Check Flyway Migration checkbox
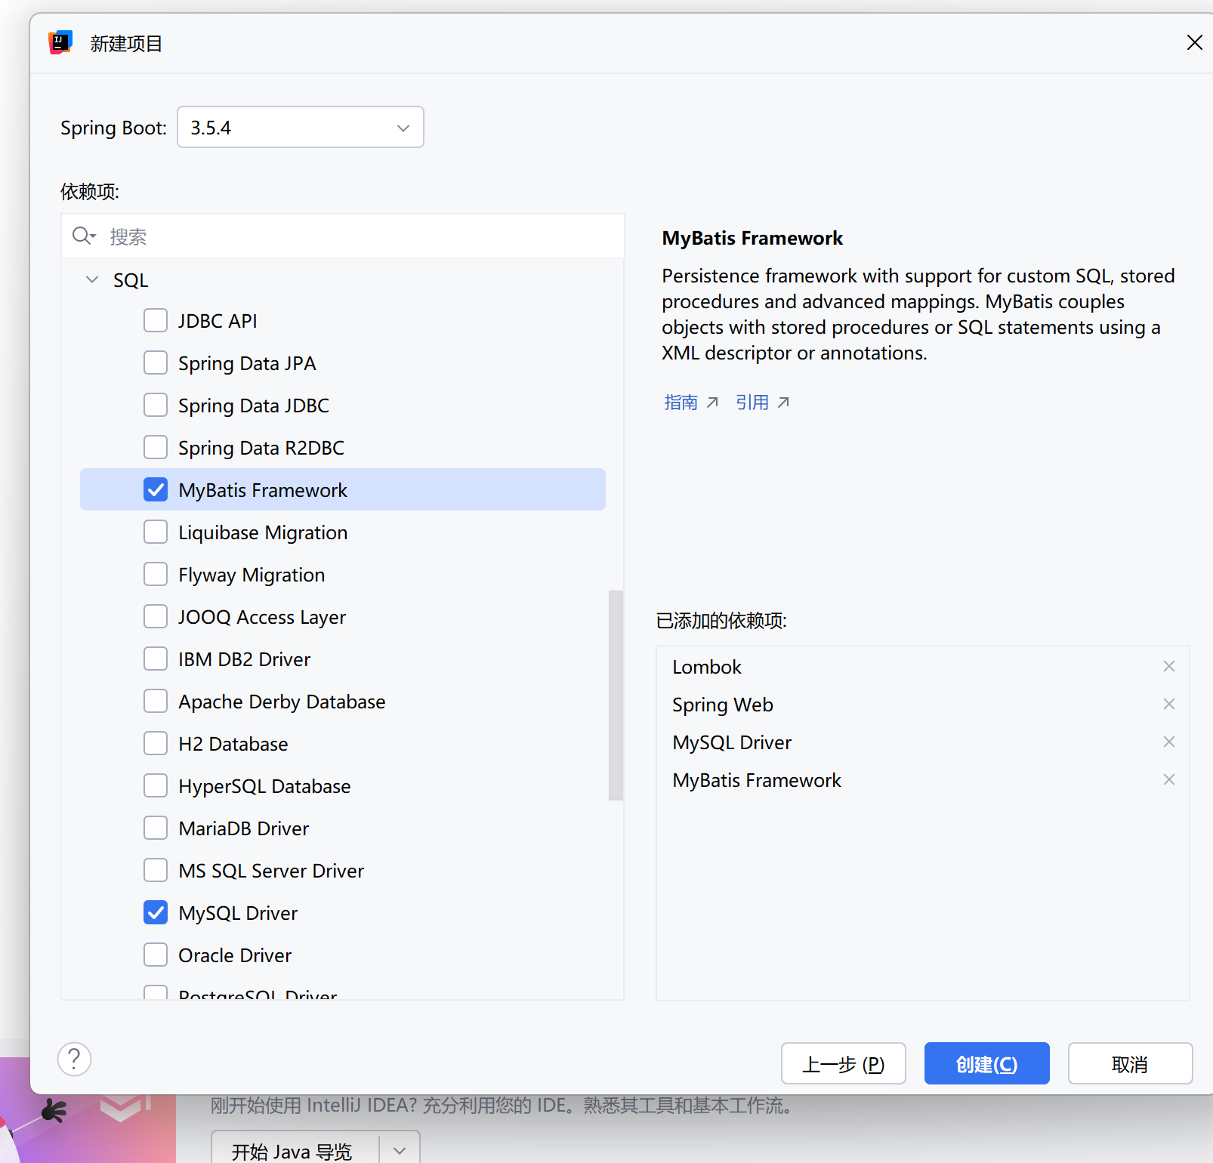 point(156,574)
